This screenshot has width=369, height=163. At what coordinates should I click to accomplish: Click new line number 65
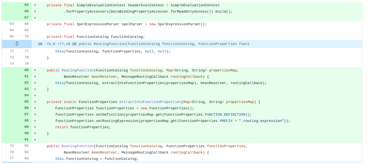click(x=26, y=5)
